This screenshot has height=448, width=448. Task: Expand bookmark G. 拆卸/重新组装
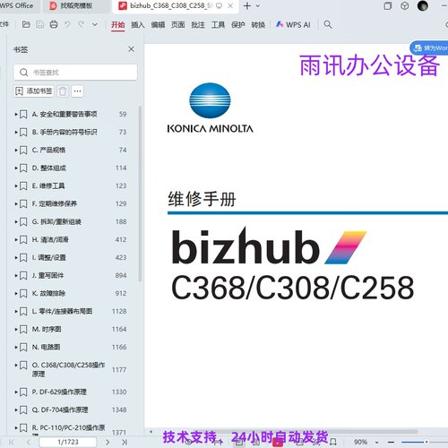(16, 221)
